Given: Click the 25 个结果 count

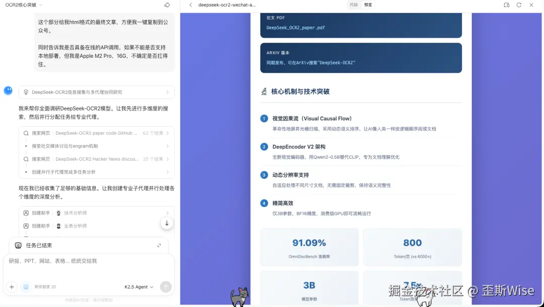Looking at the screenshot, I should click(153, 159).
